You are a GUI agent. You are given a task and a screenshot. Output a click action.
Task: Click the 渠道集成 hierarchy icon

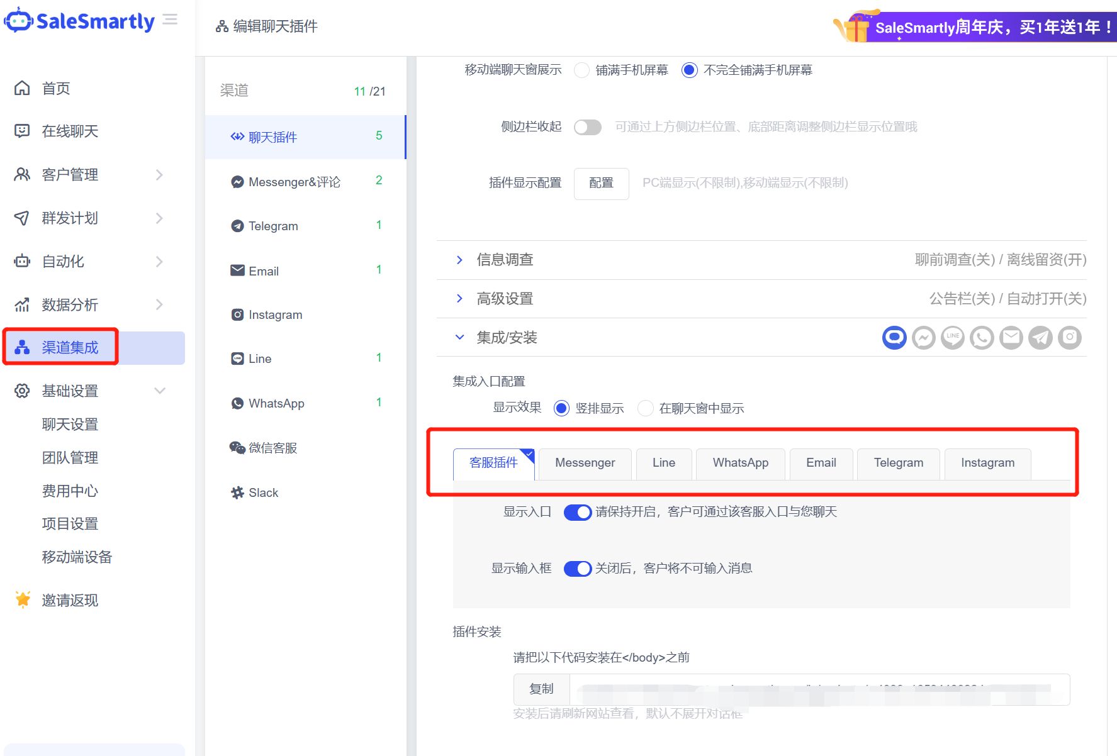[22, 347]
